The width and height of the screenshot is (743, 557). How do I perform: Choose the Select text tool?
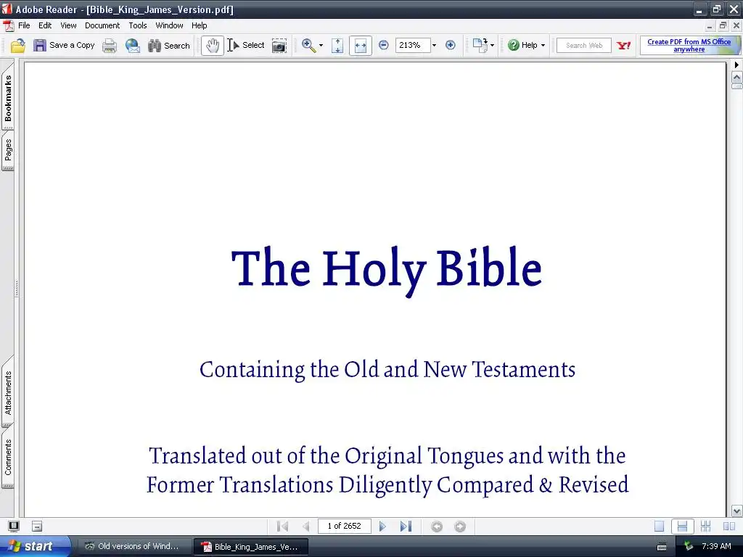pyautogui.click(x=245, y=46)
